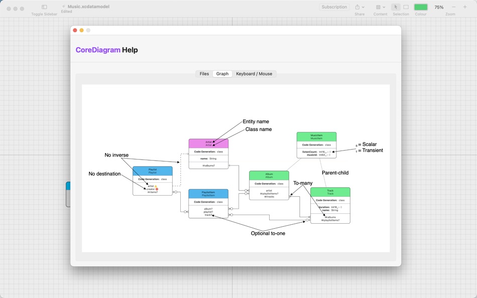
Task: Click the 'Parent-child' annotation label
Action: point(335,173)
